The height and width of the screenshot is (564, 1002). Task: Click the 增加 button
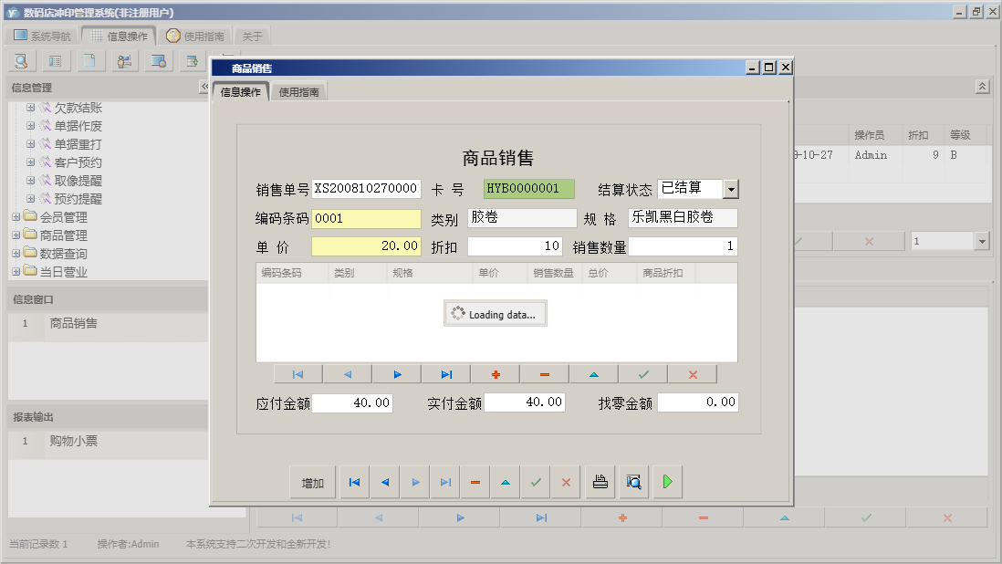[313, 483]
